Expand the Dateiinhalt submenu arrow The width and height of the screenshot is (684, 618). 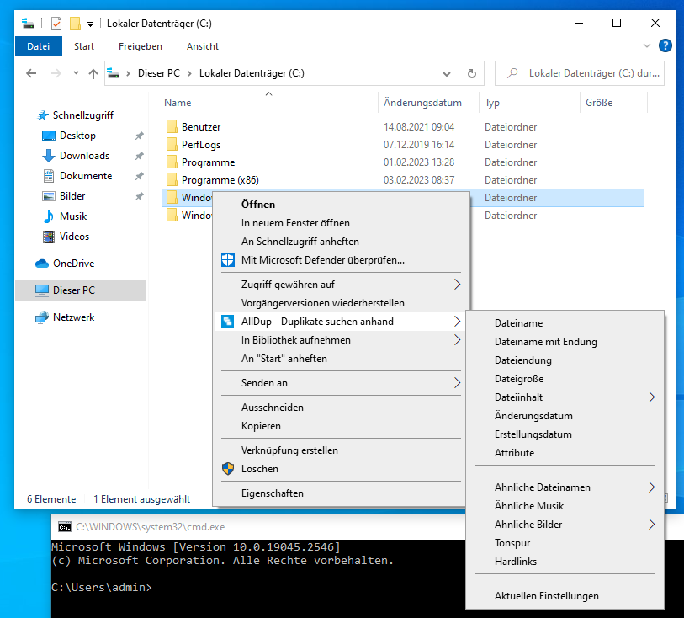pos(651,397)
